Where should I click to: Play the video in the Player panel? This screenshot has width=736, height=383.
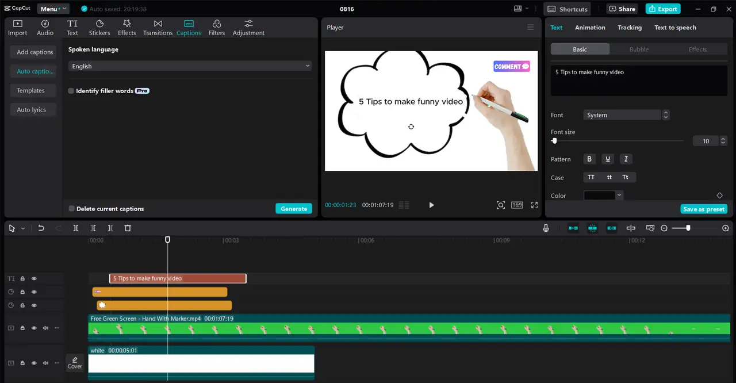[x=431, y=205]
